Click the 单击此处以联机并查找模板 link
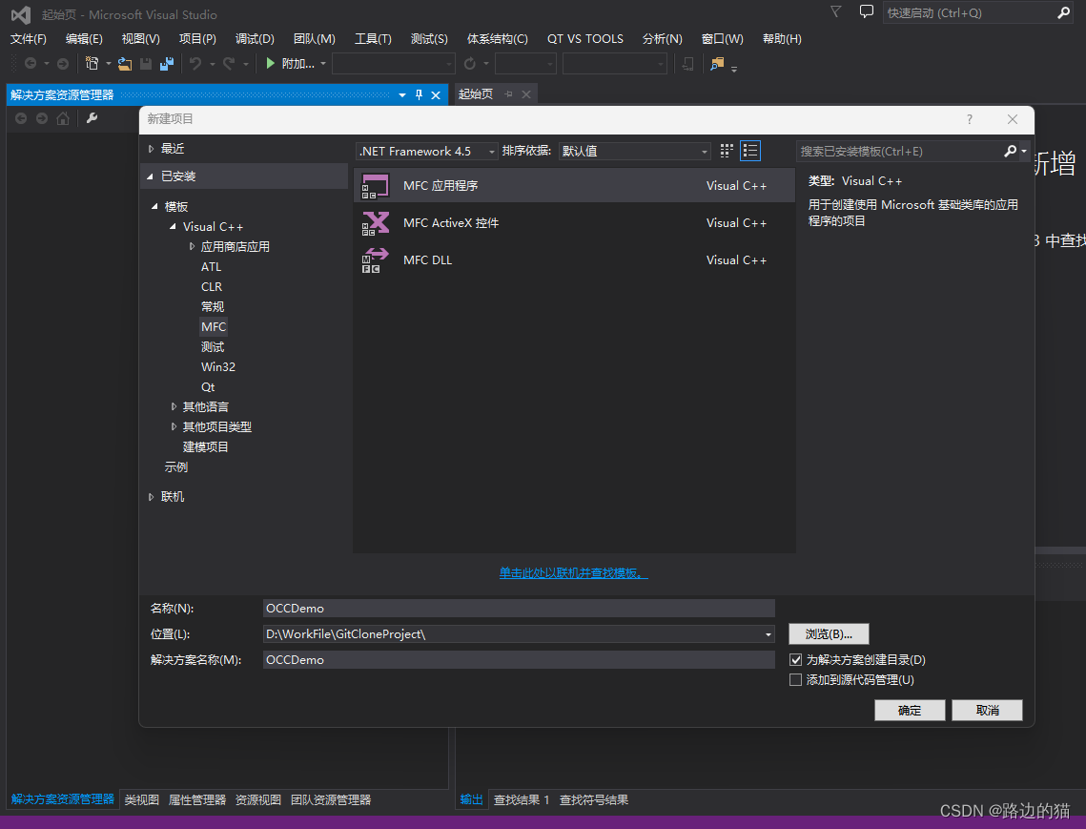 [573, 573]
